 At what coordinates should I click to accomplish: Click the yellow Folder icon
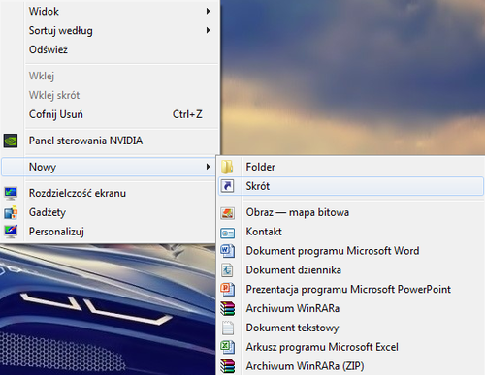pos(227,167)
